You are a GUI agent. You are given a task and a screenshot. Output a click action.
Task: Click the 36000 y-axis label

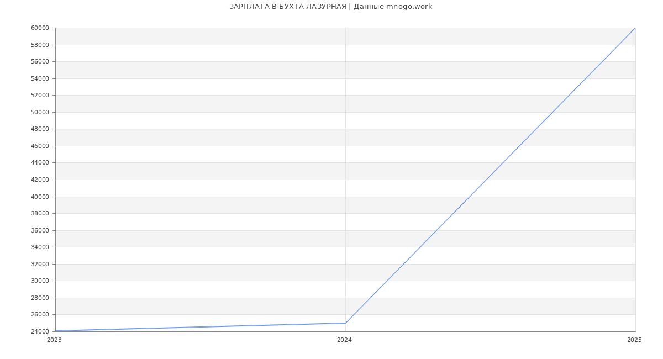click(40, 230)
